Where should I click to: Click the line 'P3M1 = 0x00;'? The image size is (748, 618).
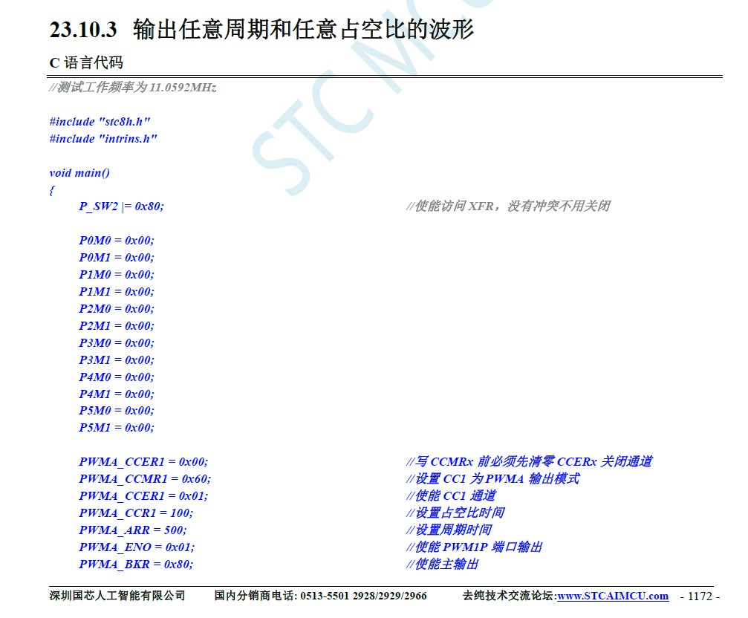[117, 360]
